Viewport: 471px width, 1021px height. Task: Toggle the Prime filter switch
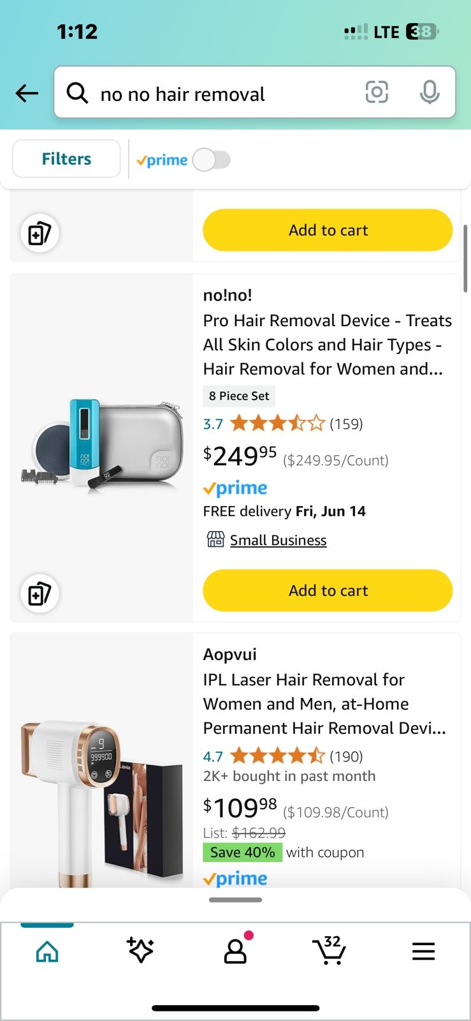point(212,160)
